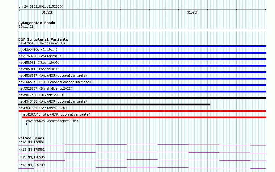
Task: Open nsv4536987 (gnomADStructuralVariants) entry
Action: (53, 76)
